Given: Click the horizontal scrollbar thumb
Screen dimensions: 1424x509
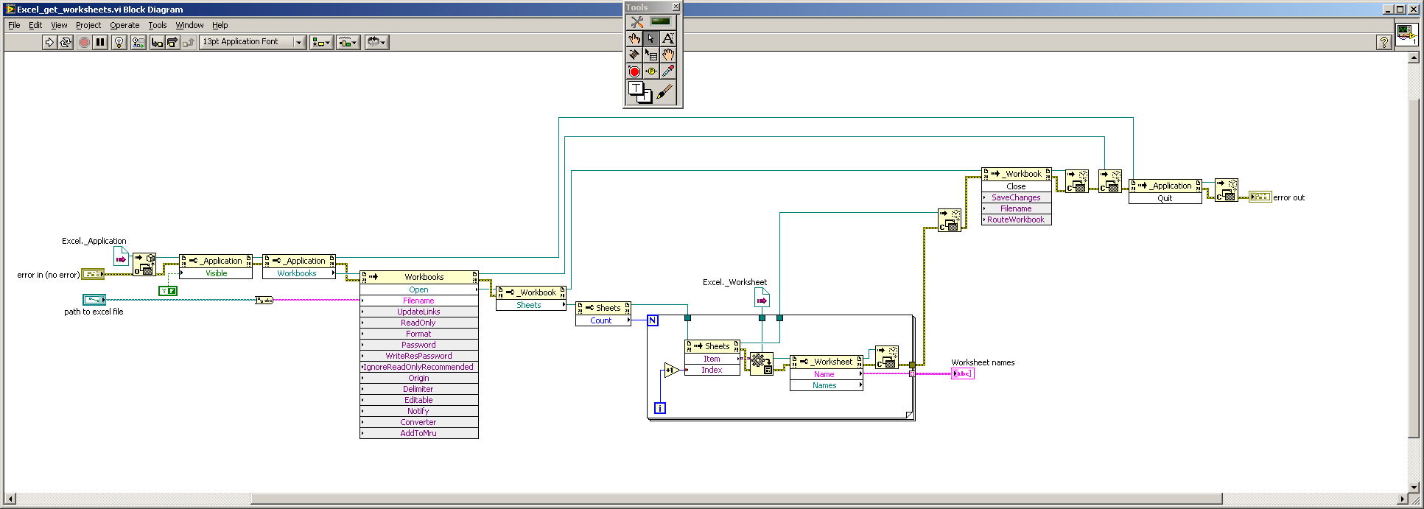Looking at the screenshot, I should coord(738,499).
